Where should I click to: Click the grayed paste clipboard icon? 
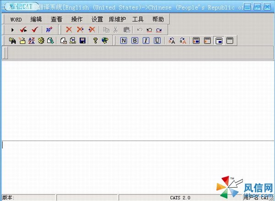coord(127,30)
